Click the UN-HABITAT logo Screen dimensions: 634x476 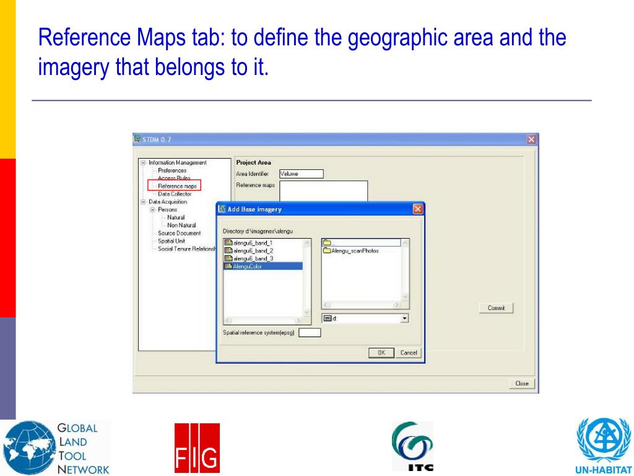tap(604, 446)
